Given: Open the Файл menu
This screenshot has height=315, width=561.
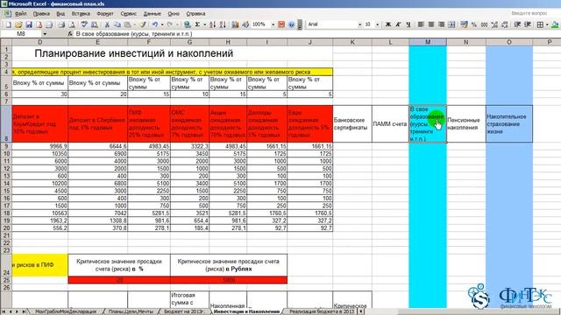Looking at the screenshot, I should click(21, 14).
